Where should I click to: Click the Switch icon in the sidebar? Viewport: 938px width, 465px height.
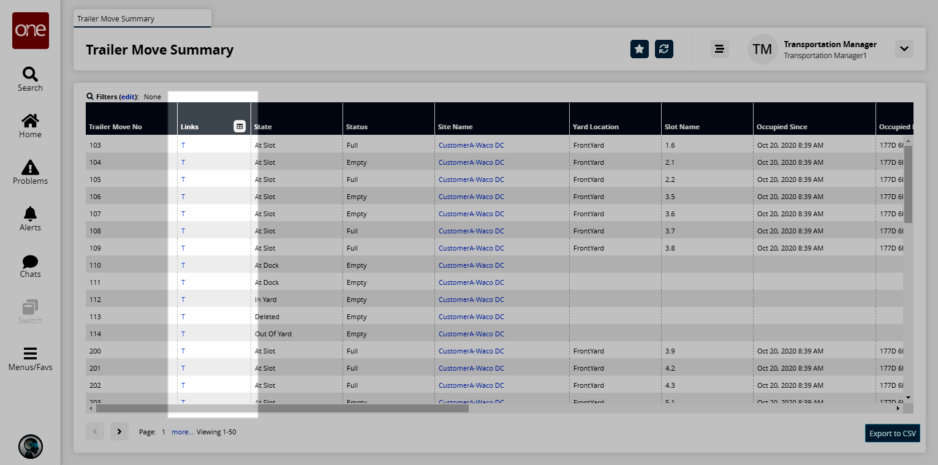(30, 312)
